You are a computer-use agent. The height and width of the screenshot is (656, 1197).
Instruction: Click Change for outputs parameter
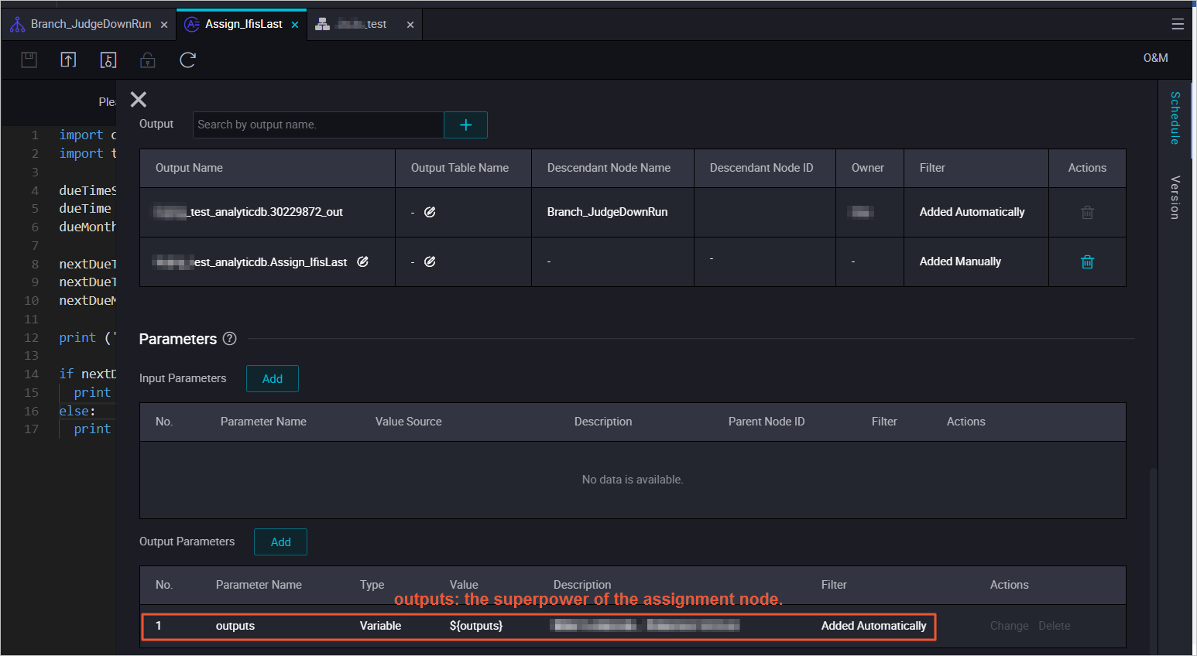tap(1009, 626)
